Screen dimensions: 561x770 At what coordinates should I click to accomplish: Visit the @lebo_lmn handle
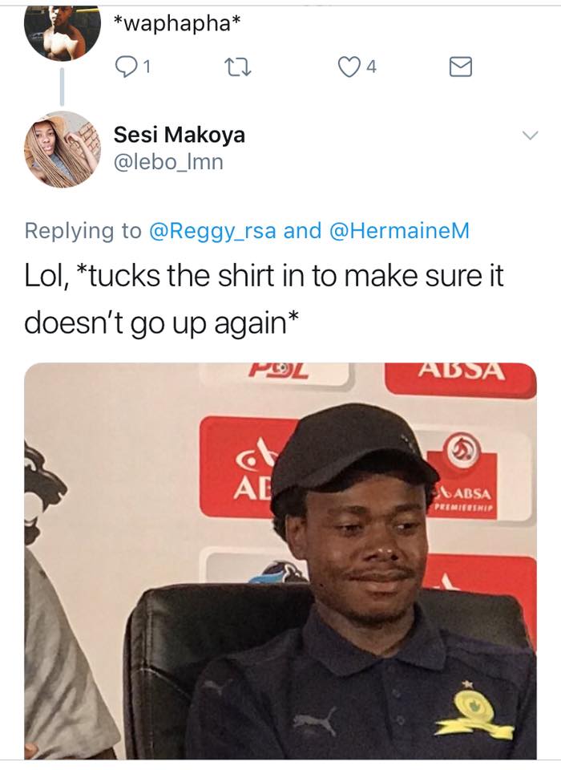pyautogui.click(x=168, y=161)
